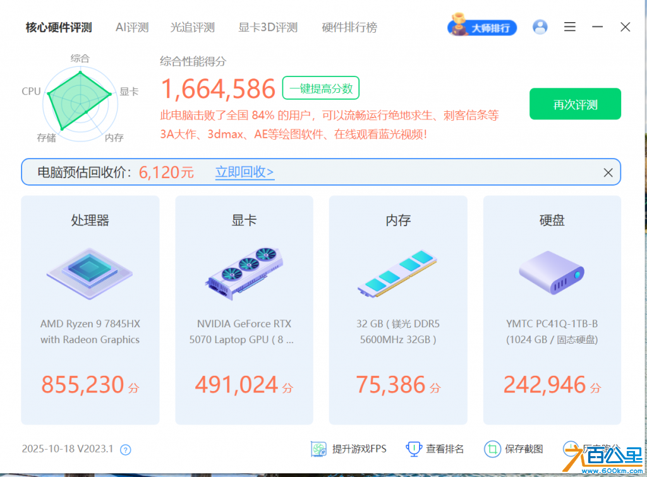The height and width of the screenshot is (477, 647).
Task: Click the NVIDIA GeForce RTX 5070 text
Action: click(x=242, y=332)
